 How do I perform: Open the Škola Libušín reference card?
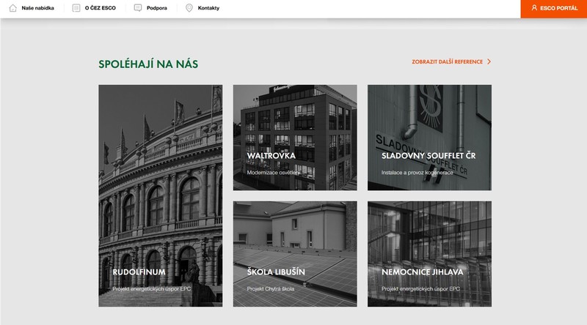click(295, 254)
